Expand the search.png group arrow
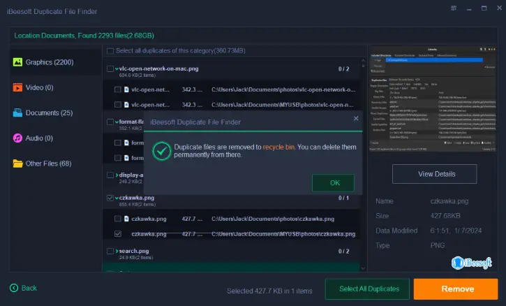 click(x=117, y=251)
